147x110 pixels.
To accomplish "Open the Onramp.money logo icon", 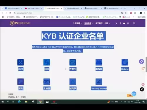I will 99,82.
